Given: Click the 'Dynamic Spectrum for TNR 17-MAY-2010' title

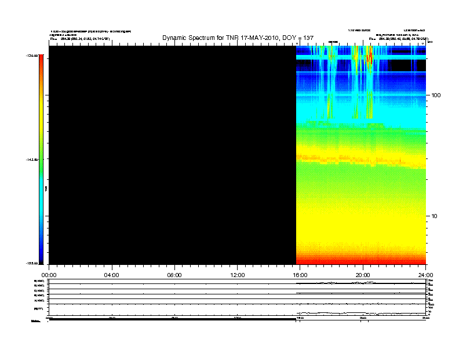Looking at the screenshot, I should [238, 38].
